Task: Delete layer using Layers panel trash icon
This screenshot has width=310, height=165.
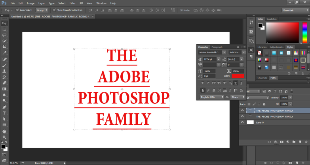Action: [306, 142]
